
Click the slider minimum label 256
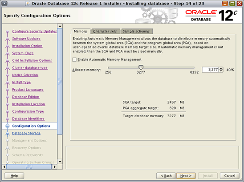tap(108, 72)
